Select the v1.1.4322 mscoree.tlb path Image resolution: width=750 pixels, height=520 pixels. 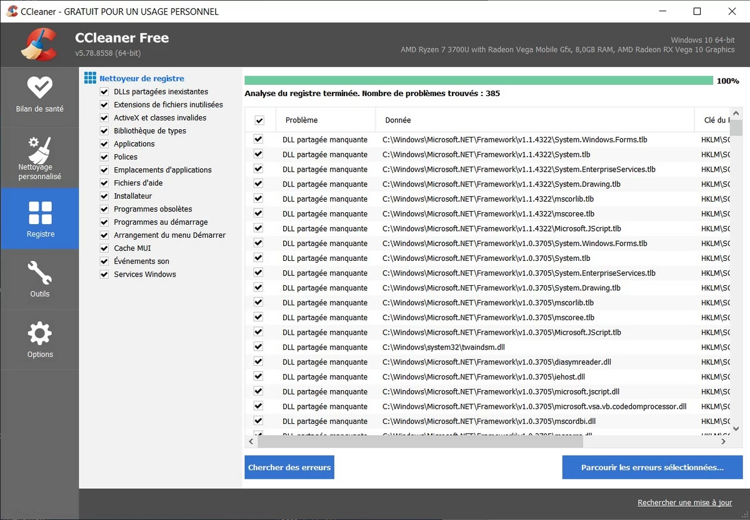click(x=487, y=213)
